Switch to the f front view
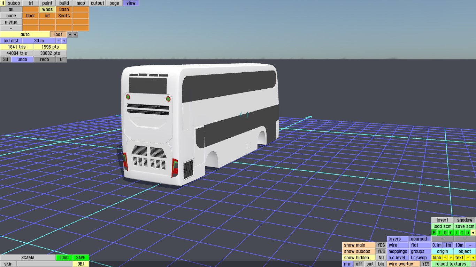 tap(440, 233)
